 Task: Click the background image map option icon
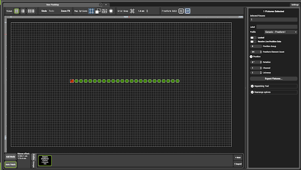click(104, 11)
